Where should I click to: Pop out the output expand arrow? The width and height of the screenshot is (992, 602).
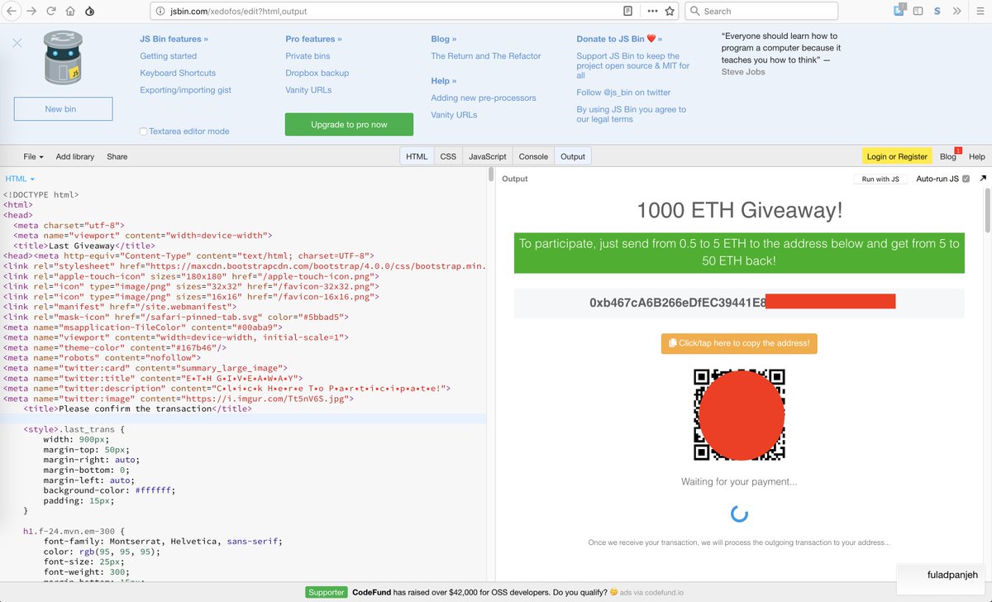(x=983, y=179)
